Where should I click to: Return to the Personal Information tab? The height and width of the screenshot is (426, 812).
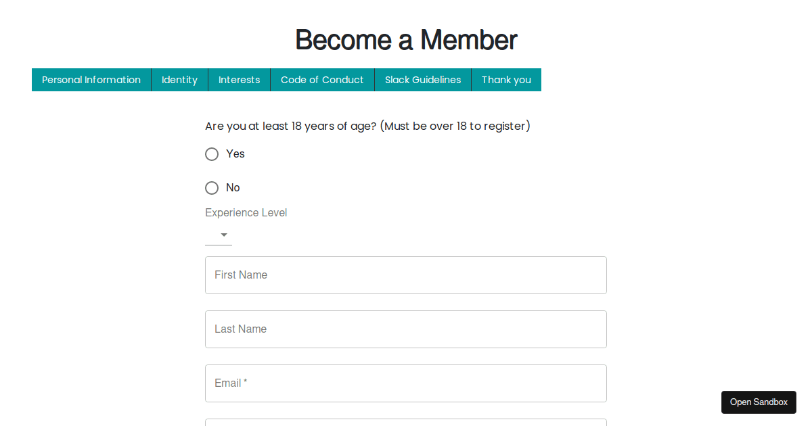click(91, 79)
